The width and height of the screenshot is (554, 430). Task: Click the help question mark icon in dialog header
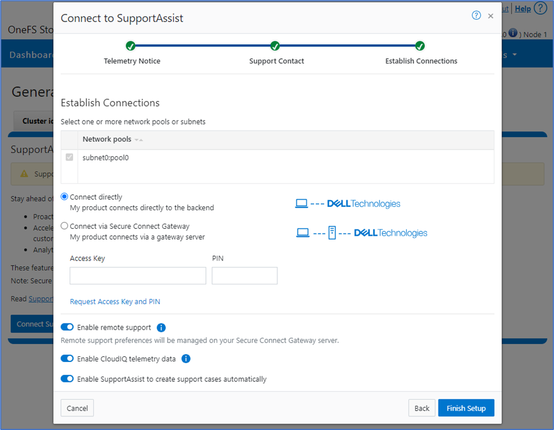(x=476, y=16)
